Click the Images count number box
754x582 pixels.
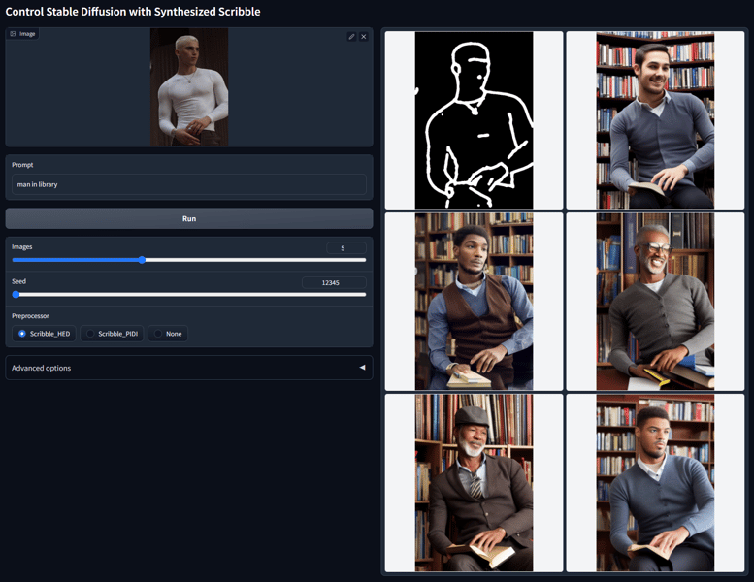point(345,248)
